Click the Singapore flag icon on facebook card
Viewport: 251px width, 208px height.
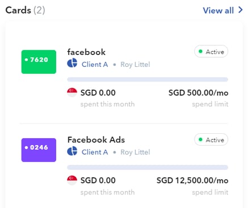click(x=72, y=92)
